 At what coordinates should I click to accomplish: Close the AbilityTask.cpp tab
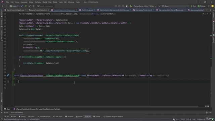94,10
